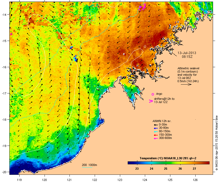This screenshot has width=220, height=182.
Task: Click the '80-150m' depth label
Action: [x=164, y=131]
